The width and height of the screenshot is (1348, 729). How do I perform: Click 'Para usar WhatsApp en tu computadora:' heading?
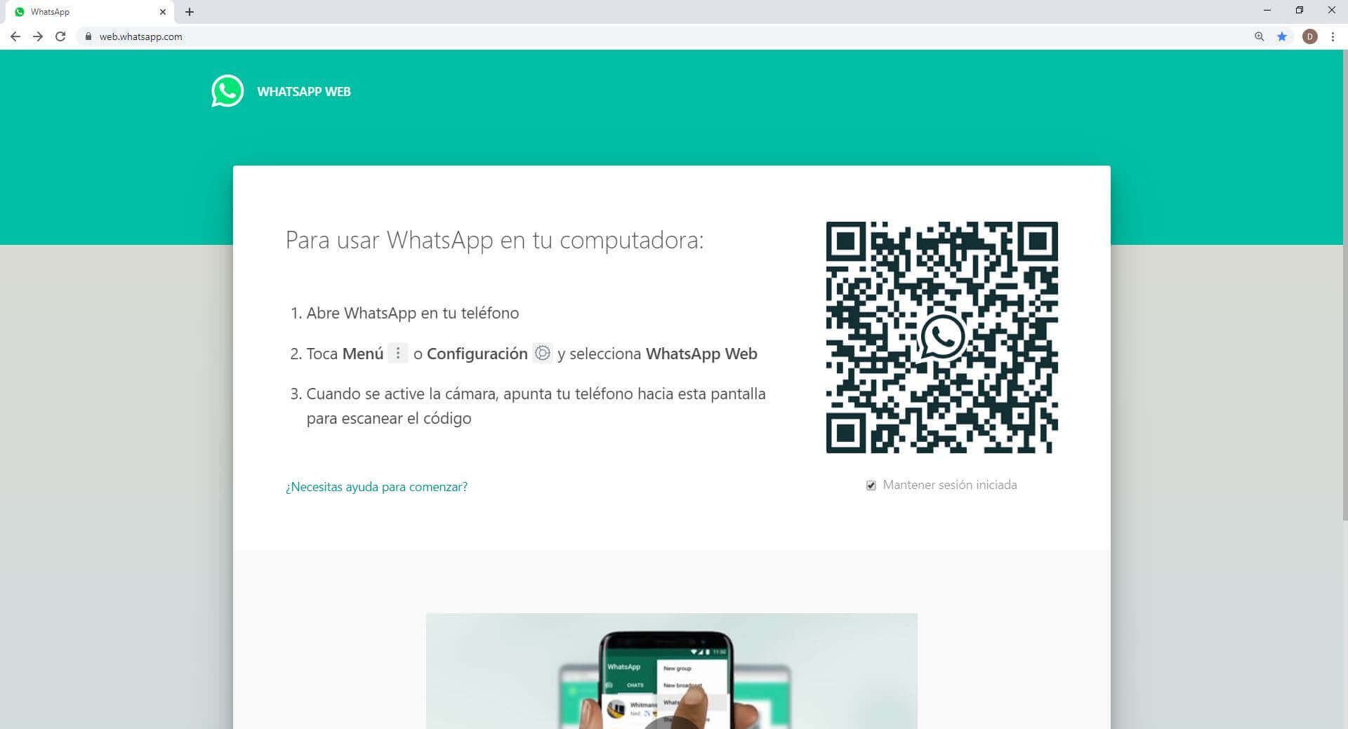pos(494,241)
